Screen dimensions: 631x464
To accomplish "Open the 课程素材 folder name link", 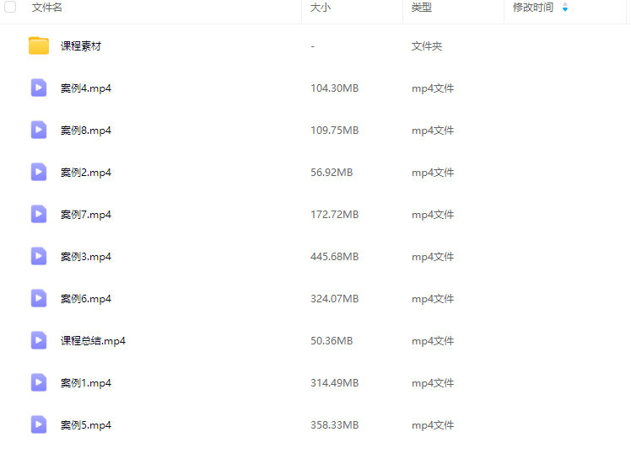I will pyautogui.click(x=81, y=46).
